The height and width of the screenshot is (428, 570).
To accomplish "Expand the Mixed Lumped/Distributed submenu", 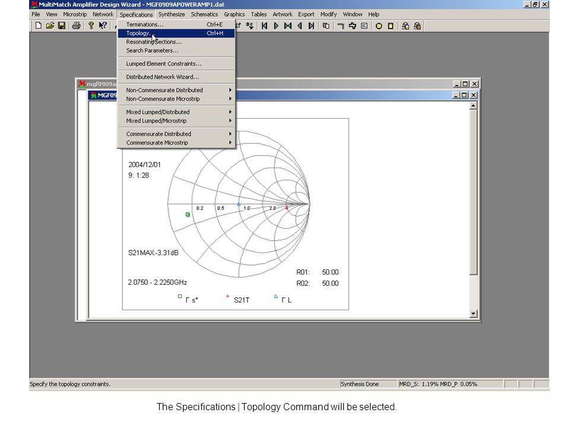I will 176,112.
